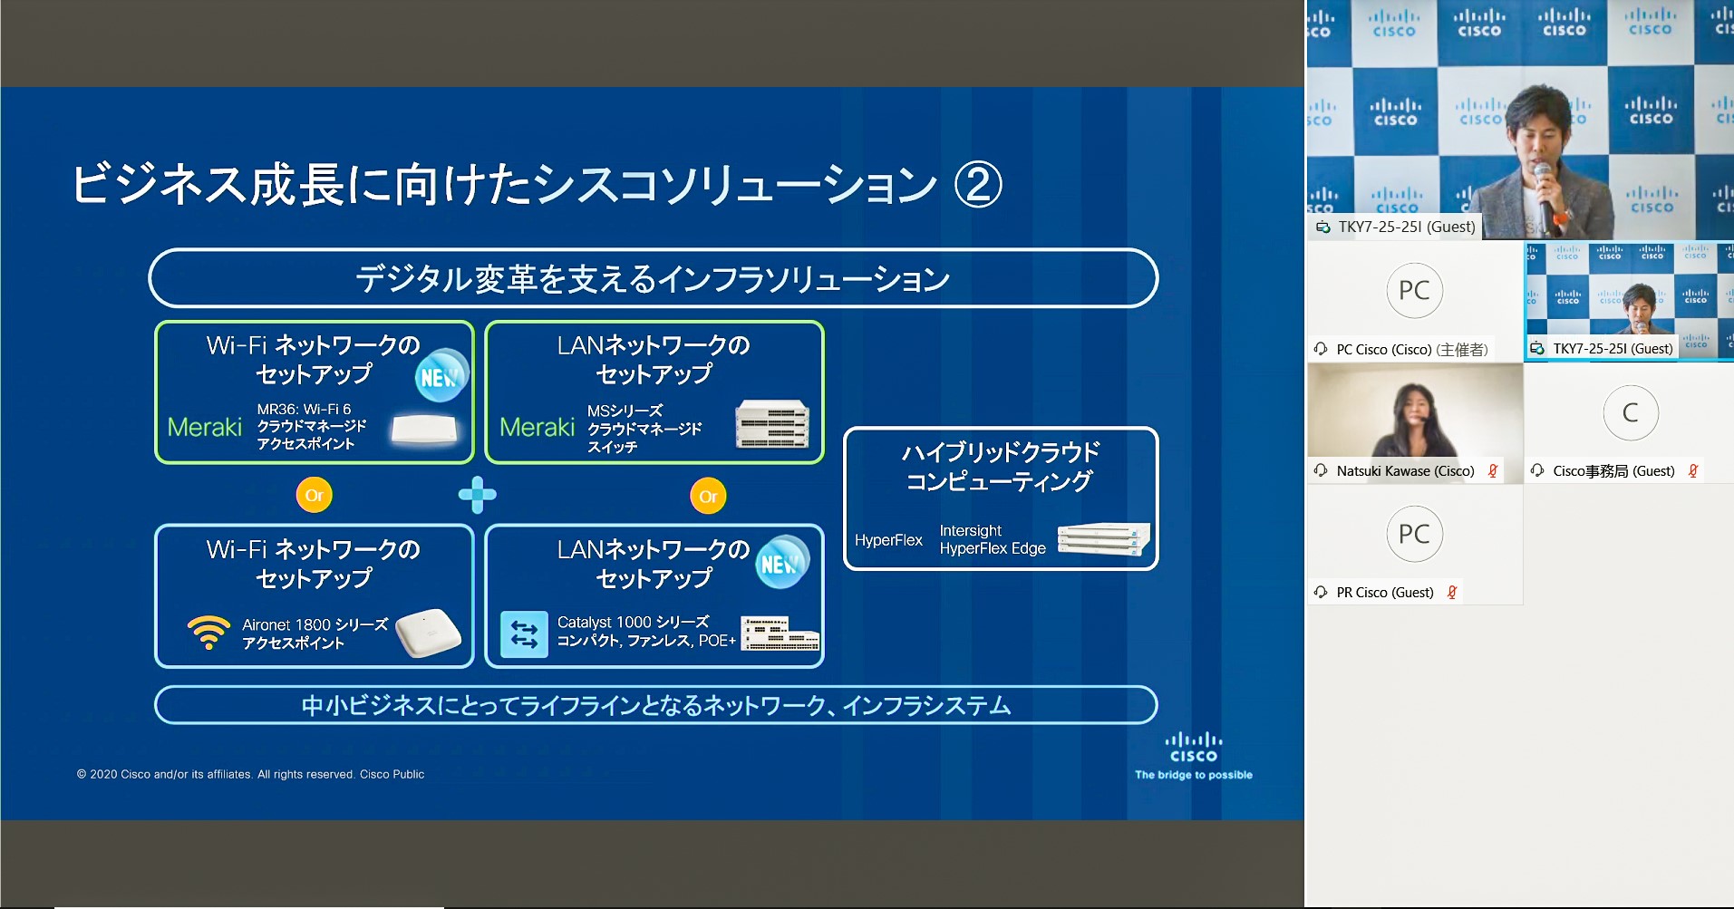Click the TKY7-25-25I (Guest) label under main video
Viewport: 1734px width, 909px height.
click(1407, 227)
